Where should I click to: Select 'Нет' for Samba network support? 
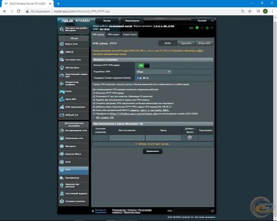(x=144, y=78)
